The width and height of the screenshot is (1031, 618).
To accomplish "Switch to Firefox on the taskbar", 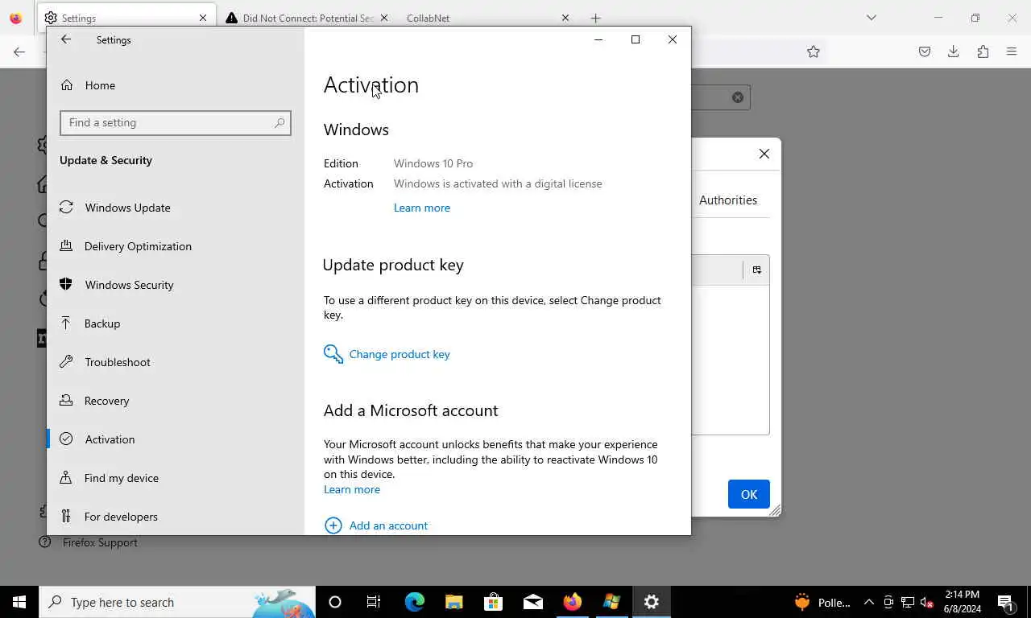I will click(573, 602).
